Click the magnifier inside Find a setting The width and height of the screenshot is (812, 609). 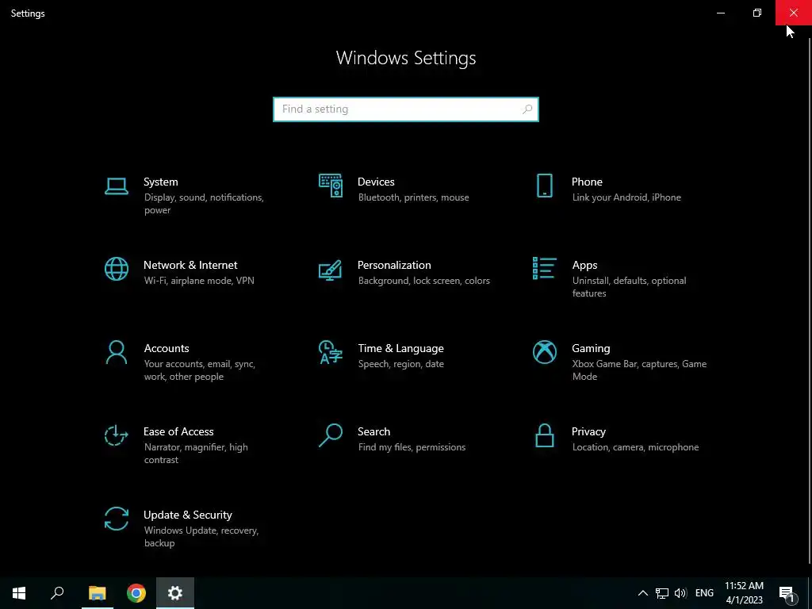pyautogui.click(x=527, y=109)
